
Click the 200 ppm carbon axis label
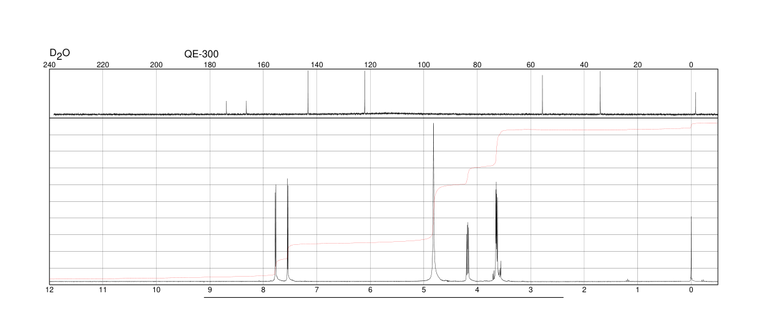click(x=157, y=65)
